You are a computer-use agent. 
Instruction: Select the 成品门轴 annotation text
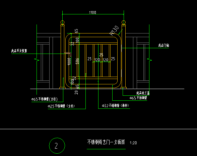click(x=163, y=46)
